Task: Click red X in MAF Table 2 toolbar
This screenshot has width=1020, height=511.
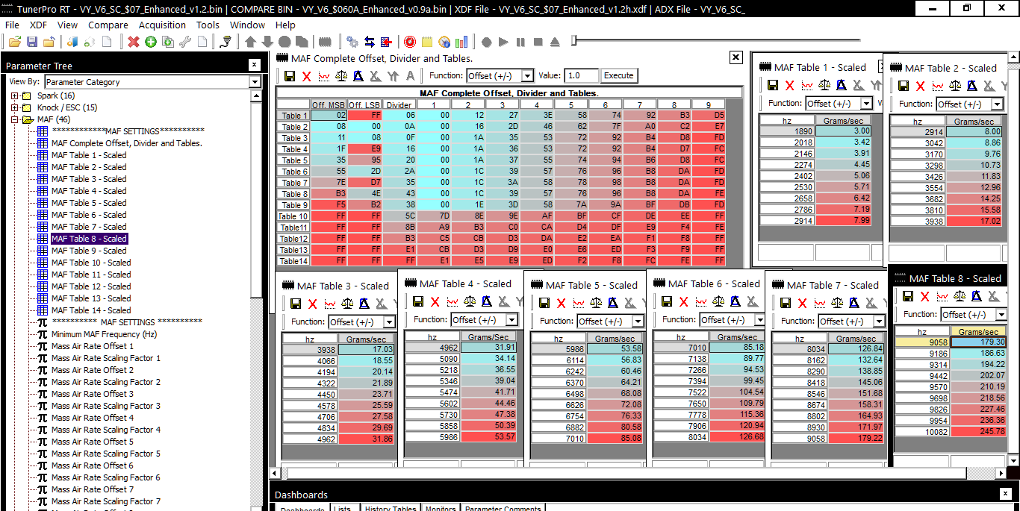Action: click(920, 86)
